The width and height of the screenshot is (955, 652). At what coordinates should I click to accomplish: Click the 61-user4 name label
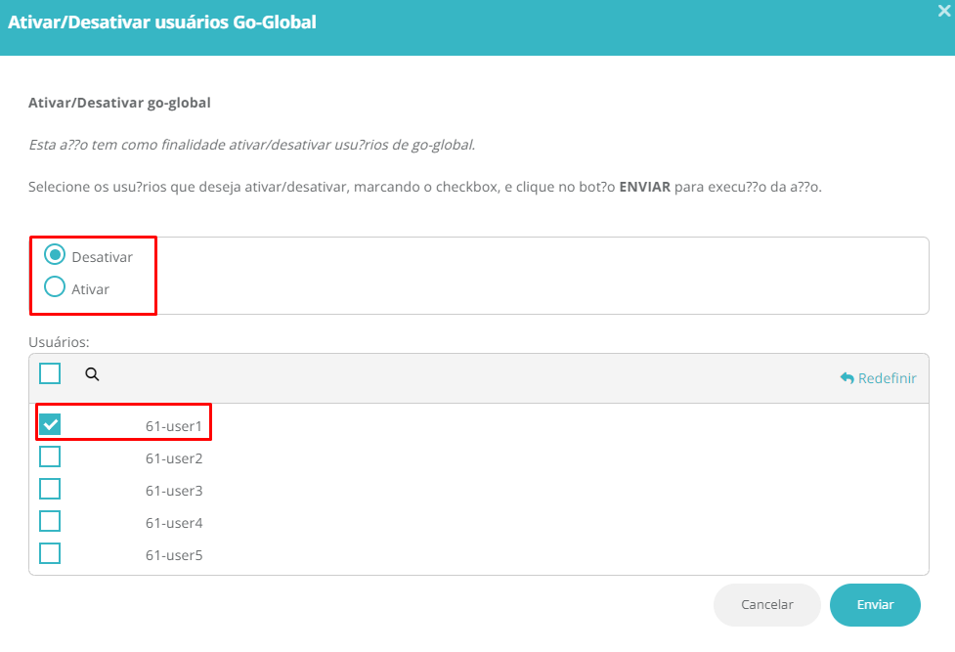174,523
